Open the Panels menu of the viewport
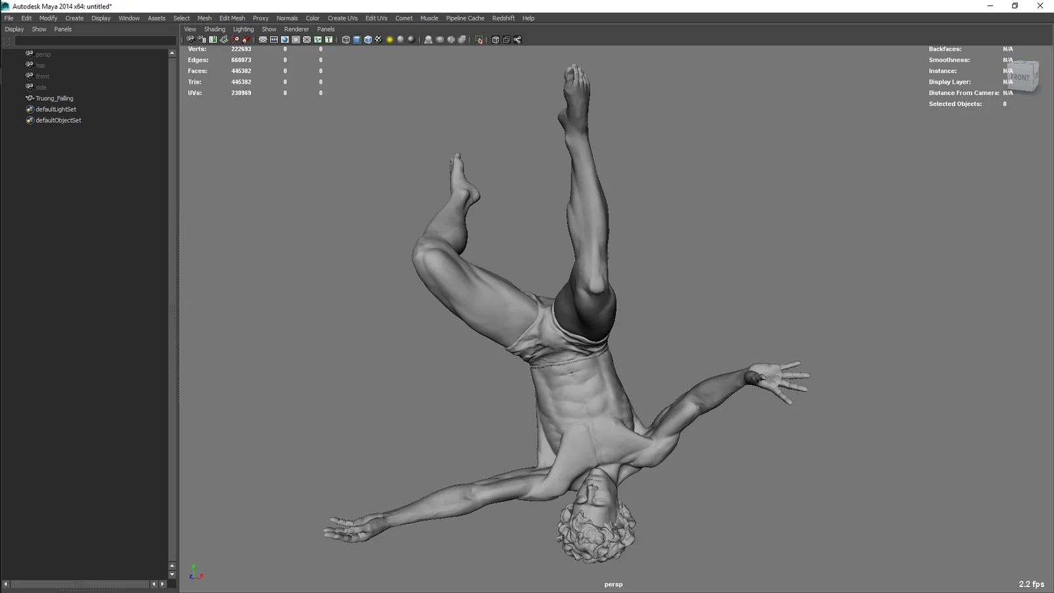This screenshot has width=1054, height=593. point(325,29)
